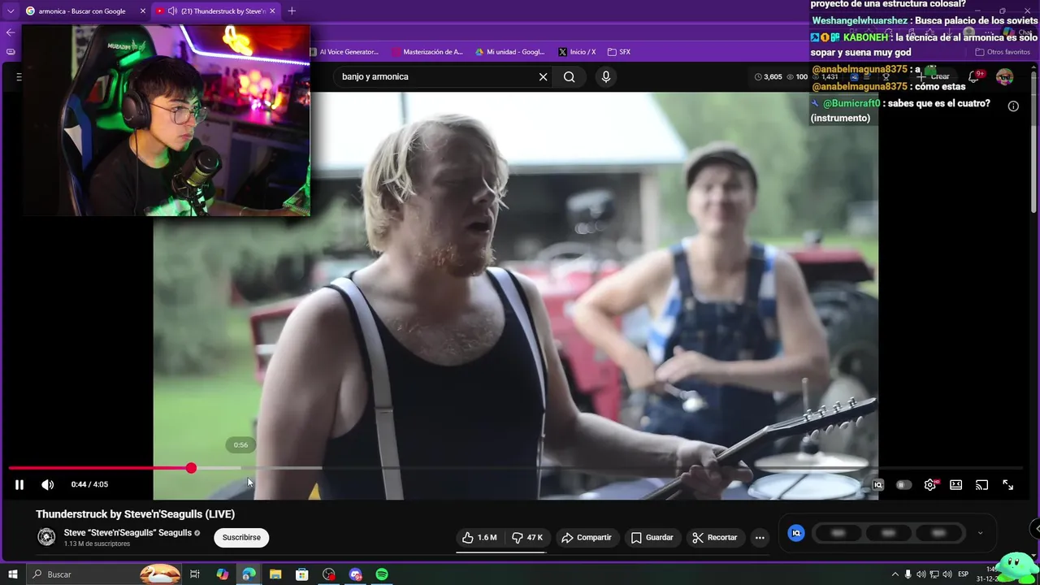The height and width of the screenshot is (585, 1040).
Task: Open video settings gear icon
Action: point(930,485)
